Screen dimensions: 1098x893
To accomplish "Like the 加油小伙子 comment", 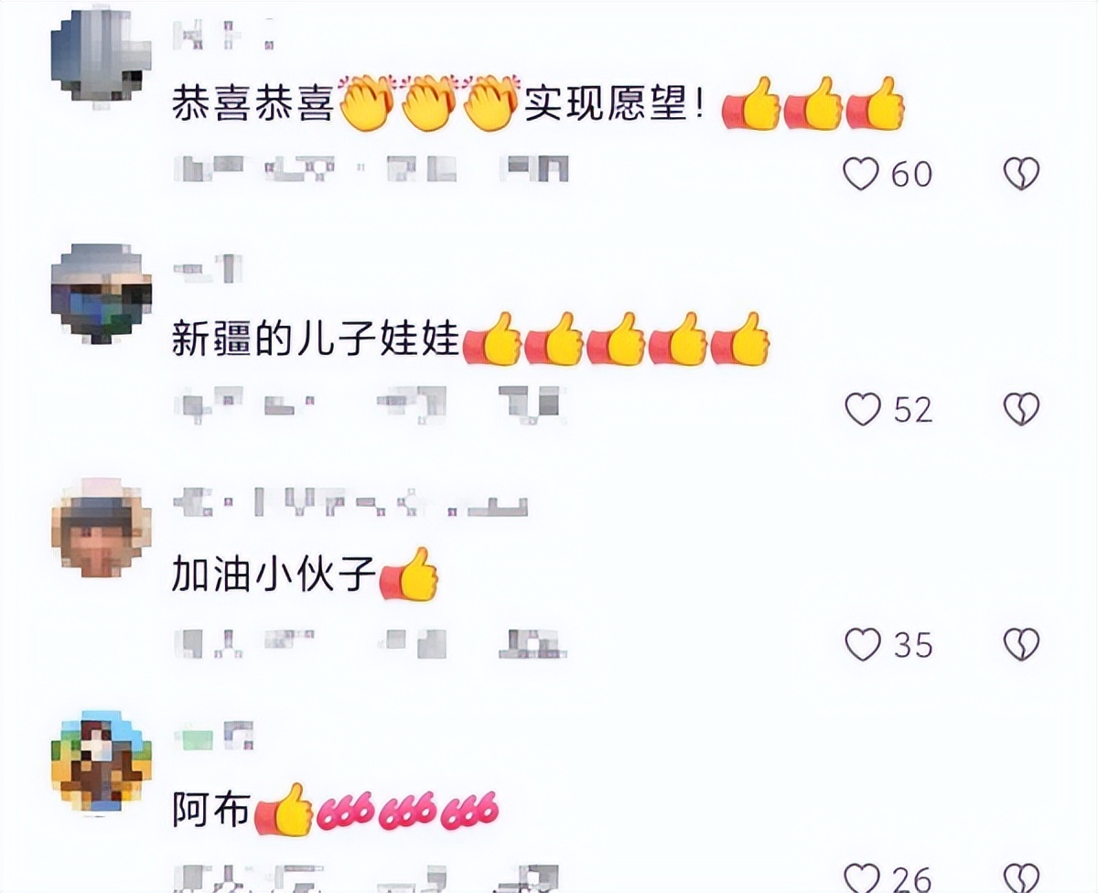I will (x=862, y=645).
